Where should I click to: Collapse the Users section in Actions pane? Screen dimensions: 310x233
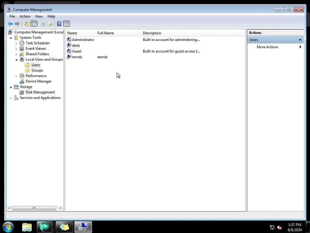click(300, 40)
